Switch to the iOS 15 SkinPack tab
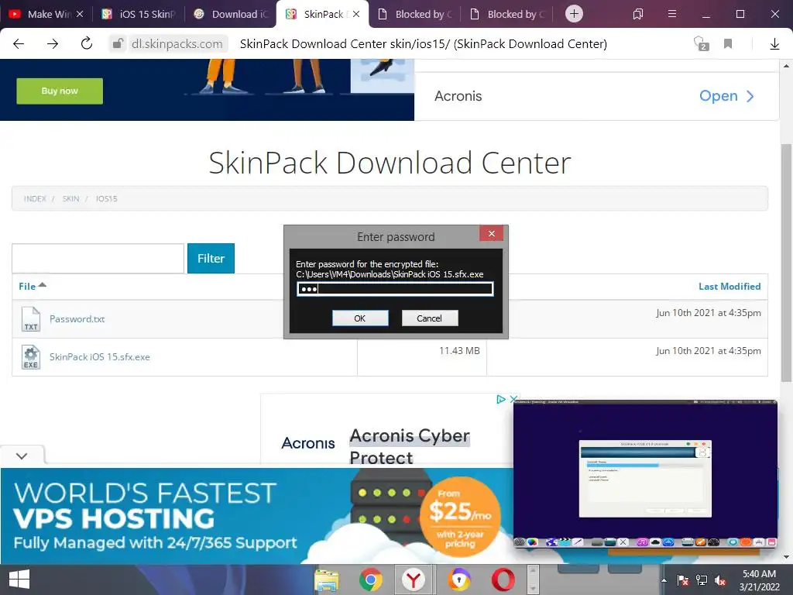 click(x=139, y=14)
